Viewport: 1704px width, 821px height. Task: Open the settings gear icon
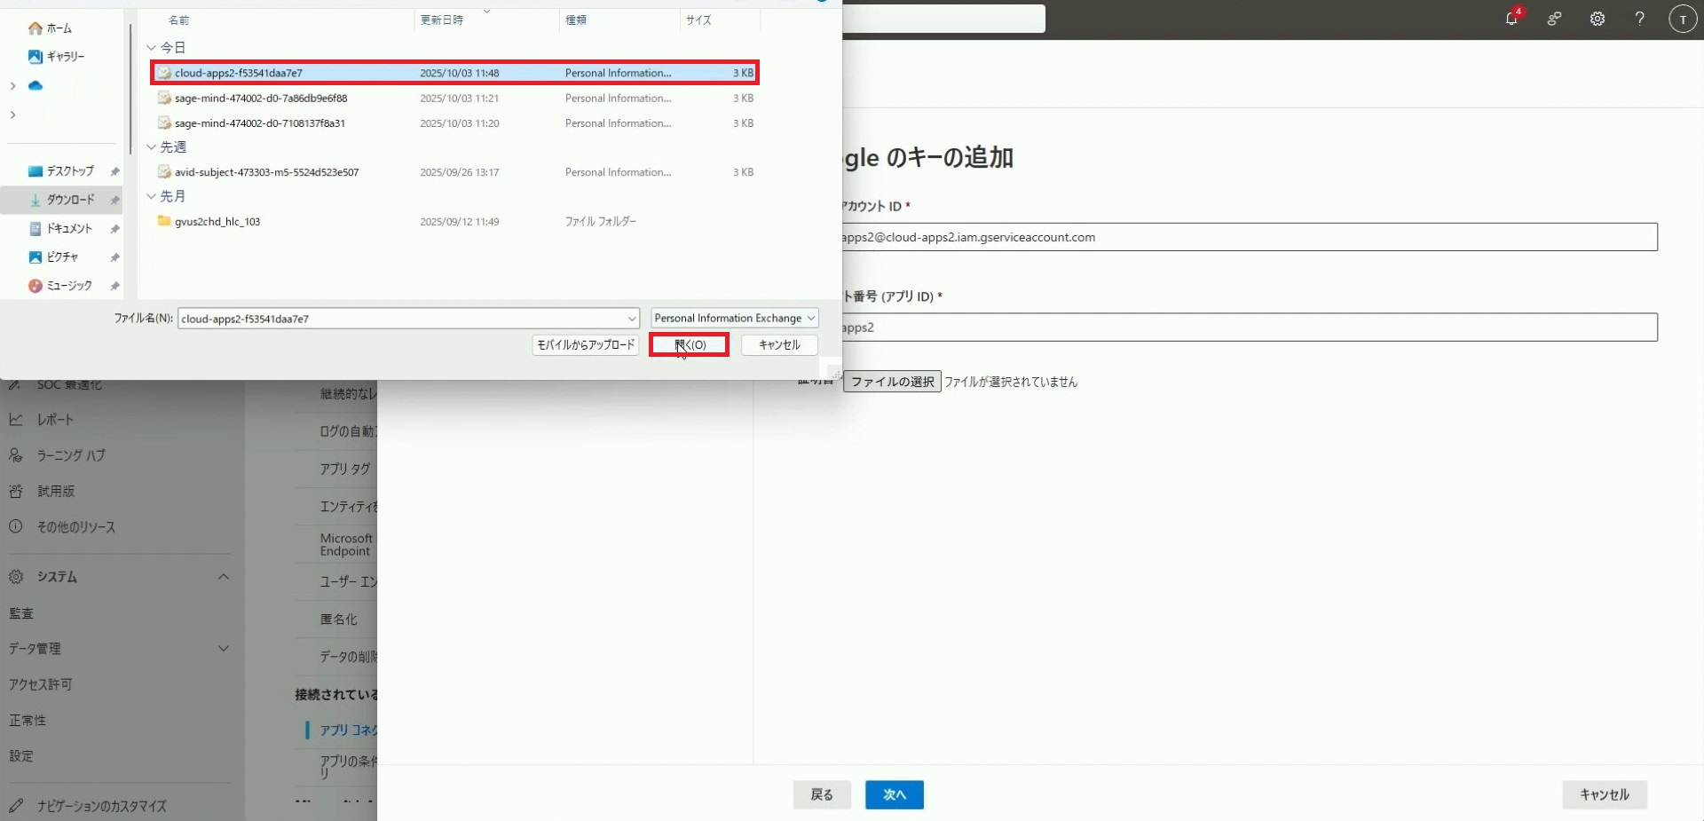click(1597, 19)
